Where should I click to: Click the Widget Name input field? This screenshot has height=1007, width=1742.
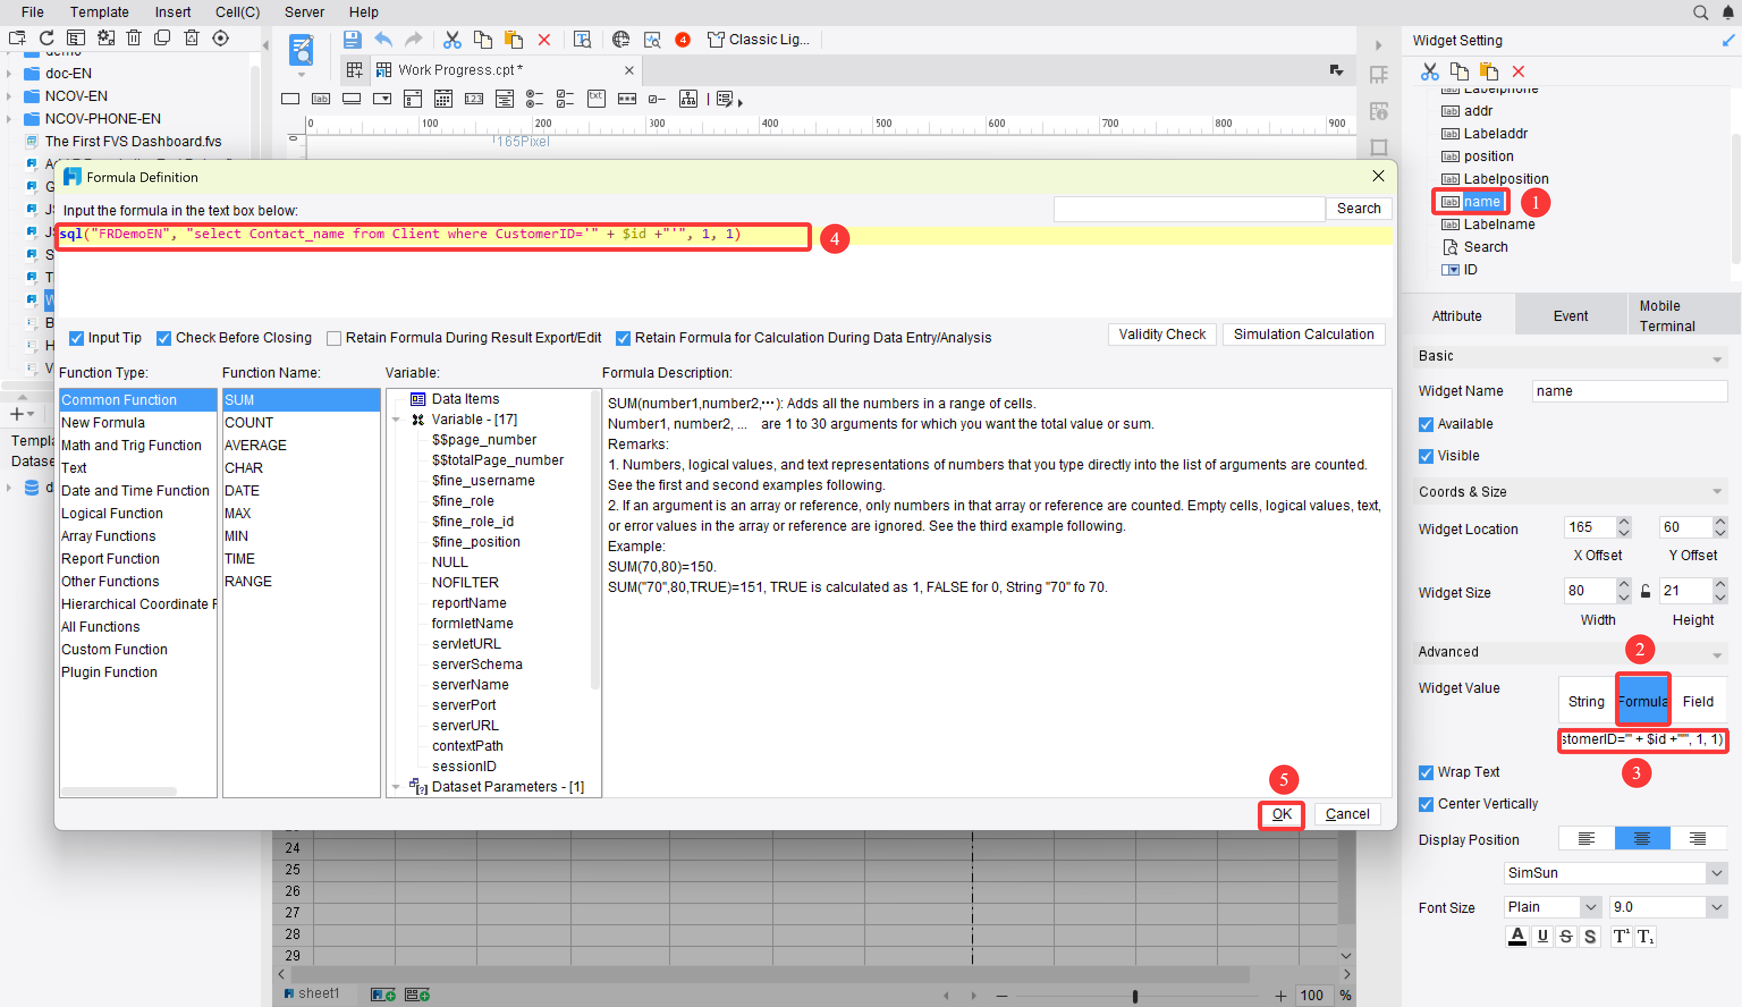click(1629, 391)
